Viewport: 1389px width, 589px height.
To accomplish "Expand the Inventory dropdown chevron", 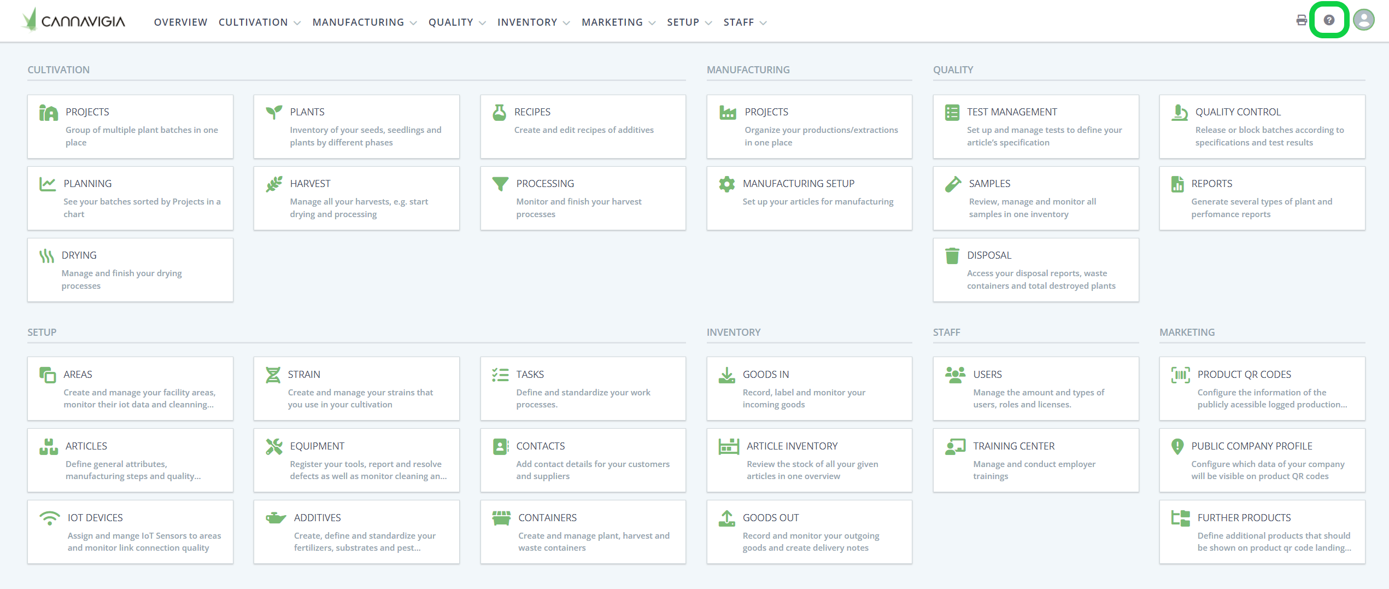I will pos(566,23).
